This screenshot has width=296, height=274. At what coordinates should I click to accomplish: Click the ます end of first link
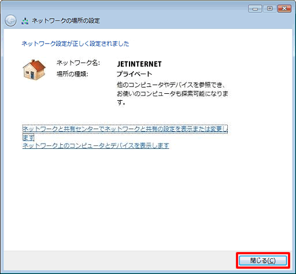click(28, 138)
